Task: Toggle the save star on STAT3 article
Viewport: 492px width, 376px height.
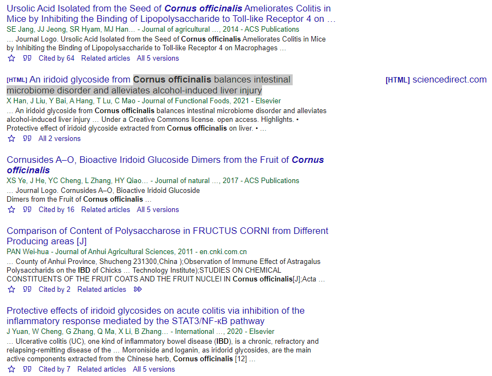Action: coord(11,369)
